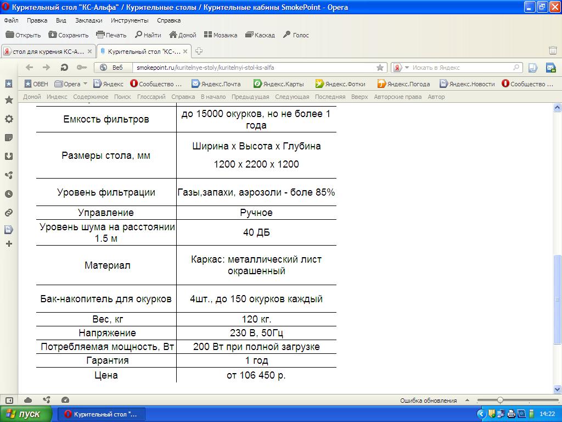The width and height of the screenshot is (562, 422).
Task: Open the history clock panel in sidebar
Action: tap(9, 194)
